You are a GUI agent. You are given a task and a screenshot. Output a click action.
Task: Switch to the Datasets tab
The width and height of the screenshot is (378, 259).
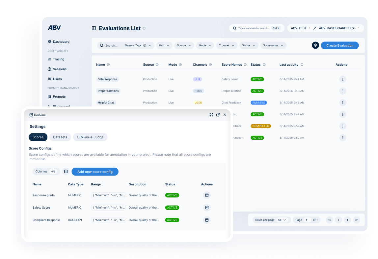[x=60, y=137]
